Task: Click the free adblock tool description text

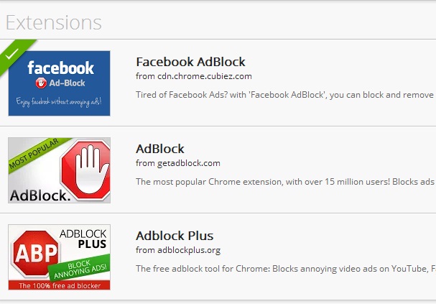Action: pyautogui.click(x=284, y=269)
